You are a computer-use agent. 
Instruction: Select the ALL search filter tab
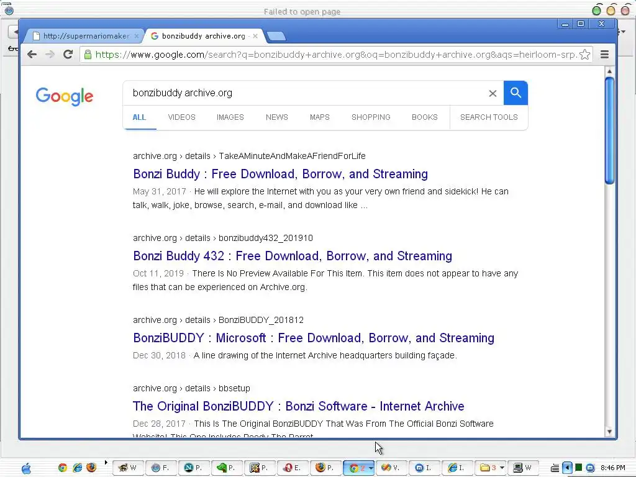pyautogui.click(x=139, y=117)
